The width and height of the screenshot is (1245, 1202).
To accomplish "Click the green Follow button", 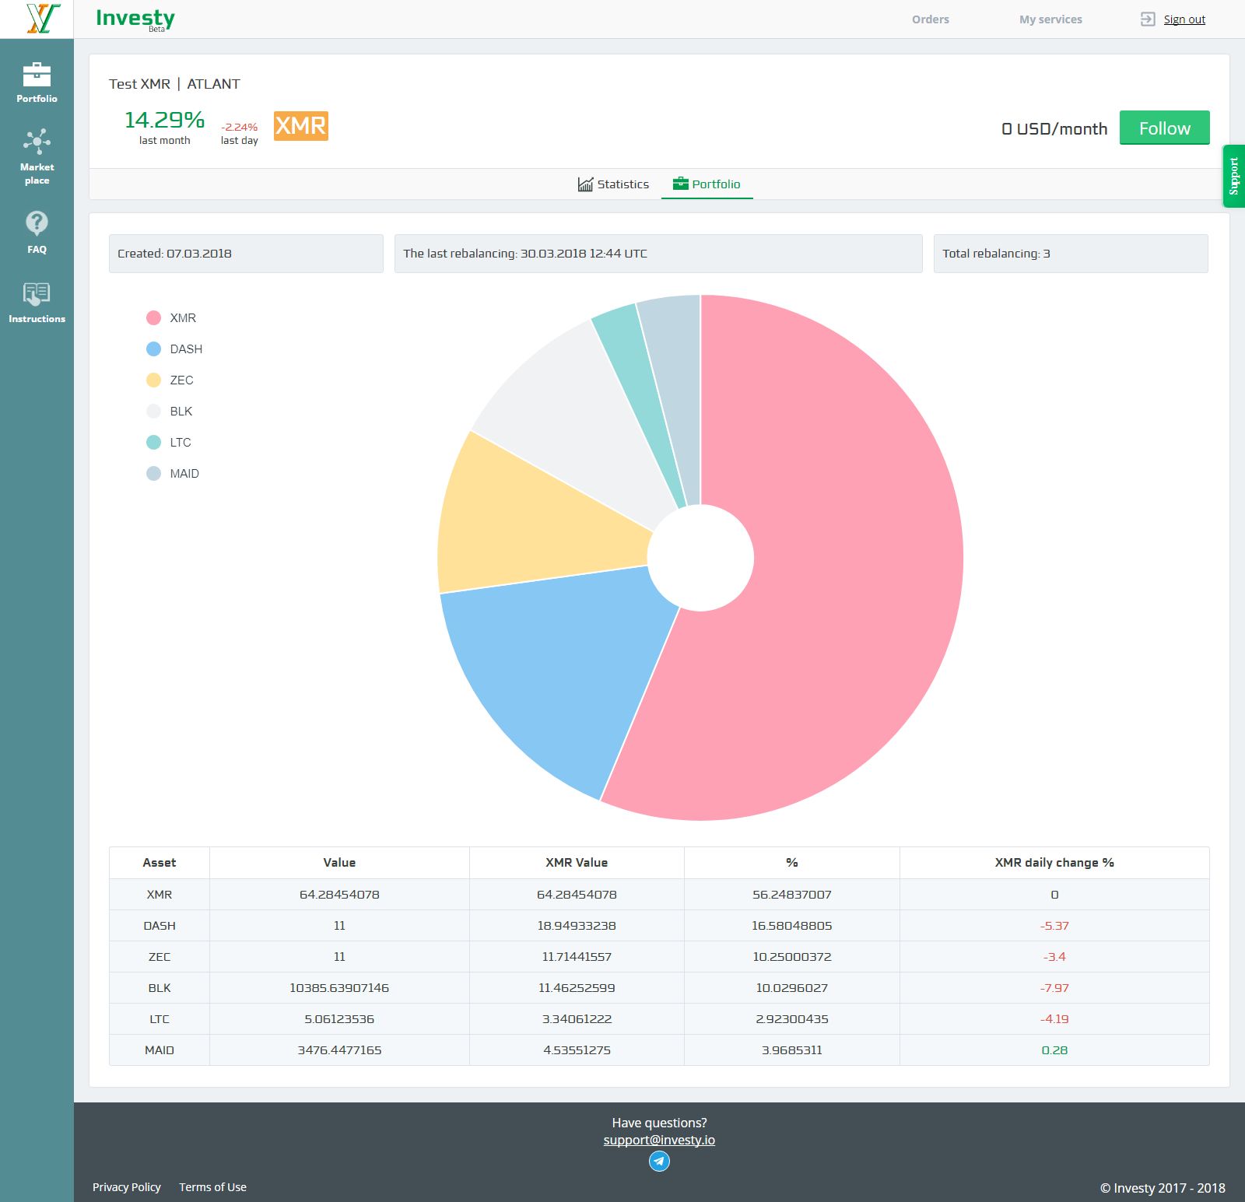I will point(1164,128).
